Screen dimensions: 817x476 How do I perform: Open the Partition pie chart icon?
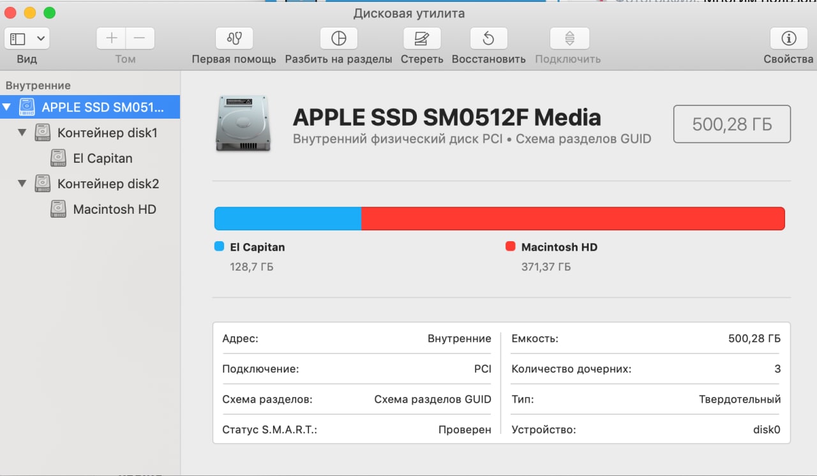[x=338, y=38]
